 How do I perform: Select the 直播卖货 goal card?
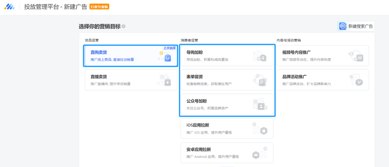click(131, 80)
